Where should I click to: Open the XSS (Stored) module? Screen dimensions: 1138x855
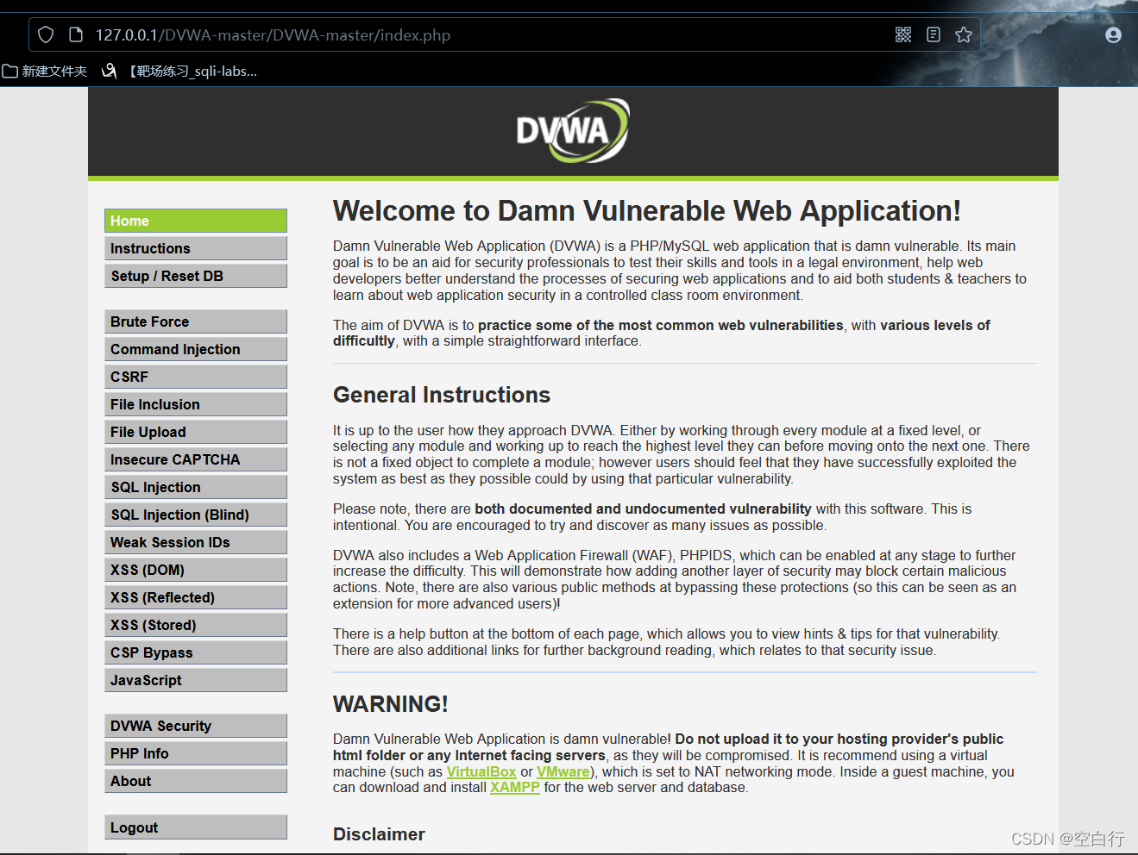(196, 625)
